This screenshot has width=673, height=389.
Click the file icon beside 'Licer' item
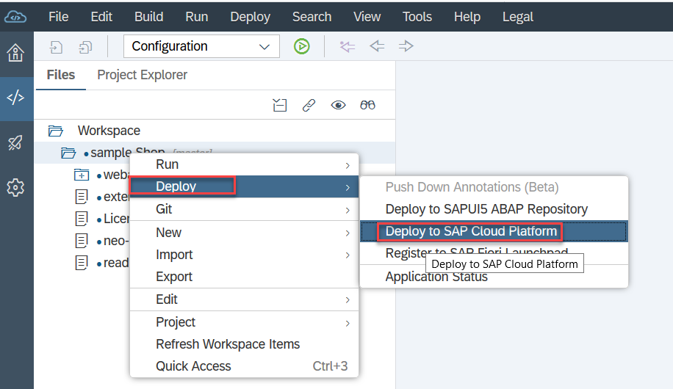point(82,219)
